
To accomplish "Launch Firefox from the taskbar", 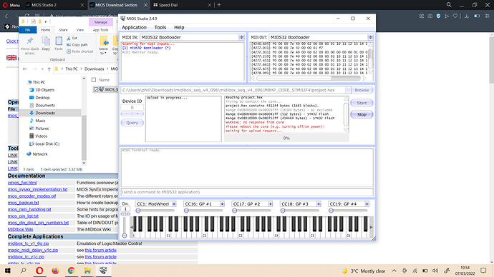I will point(55,271).
